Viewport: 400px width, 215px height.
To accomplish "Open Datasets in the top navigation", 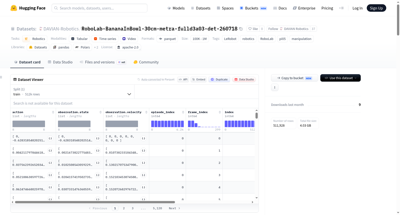I will [200, 8].
